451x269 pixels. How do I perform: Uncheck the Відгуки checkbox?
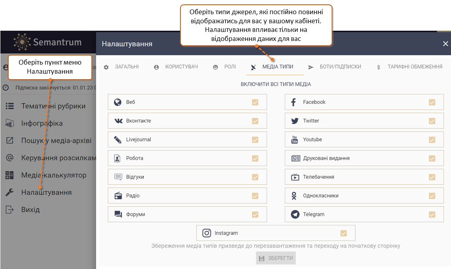pyautogui.click(x=255, y=177)
